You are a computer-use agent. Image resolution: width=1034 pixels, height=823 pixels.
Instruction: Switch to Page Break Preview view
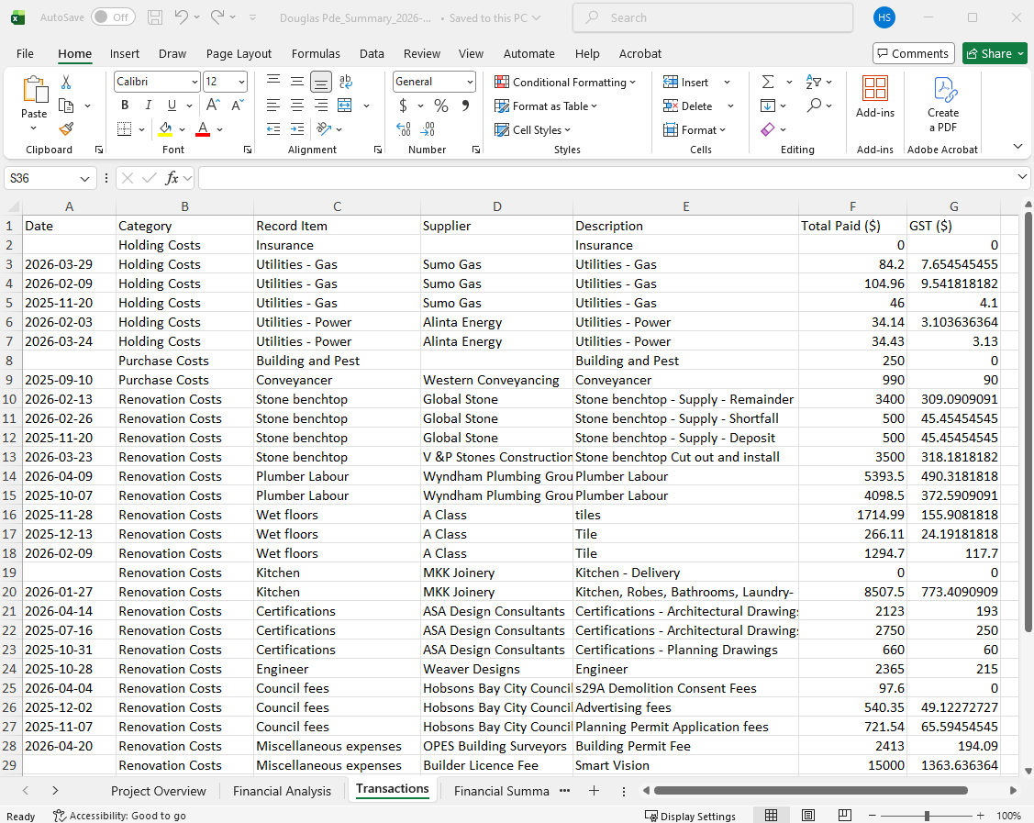[844, 816]
